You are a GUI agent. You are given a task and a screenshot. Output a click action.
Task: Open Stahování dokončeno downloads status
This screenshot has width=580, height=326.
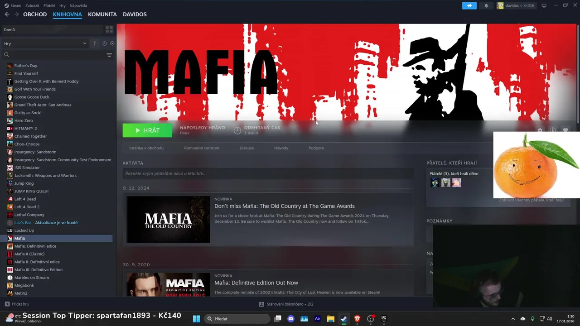pos(286,304)
